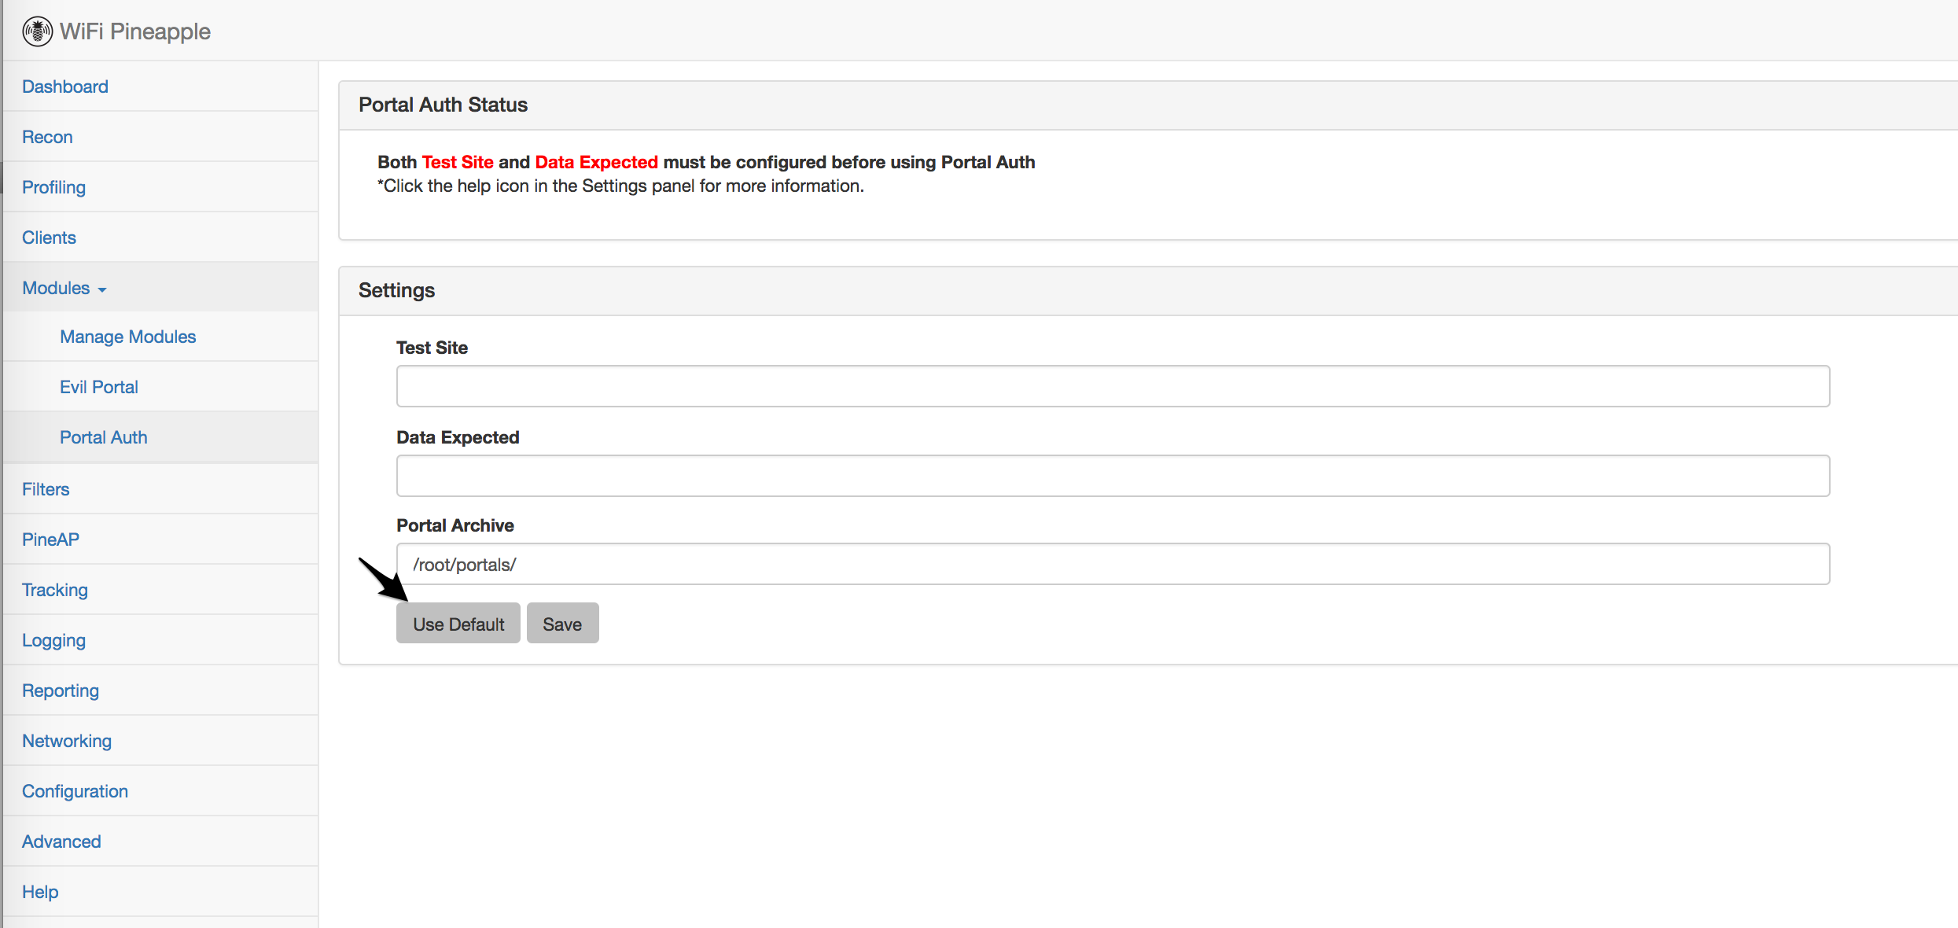
Task: Click the 'Test Site' field label
Action: point(432,348)
